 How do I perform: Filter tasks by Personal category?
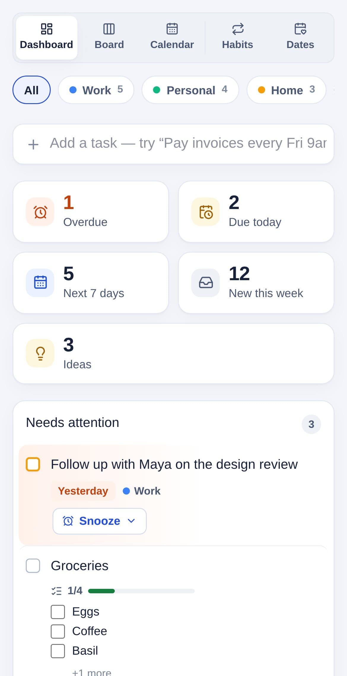(190, 90)
